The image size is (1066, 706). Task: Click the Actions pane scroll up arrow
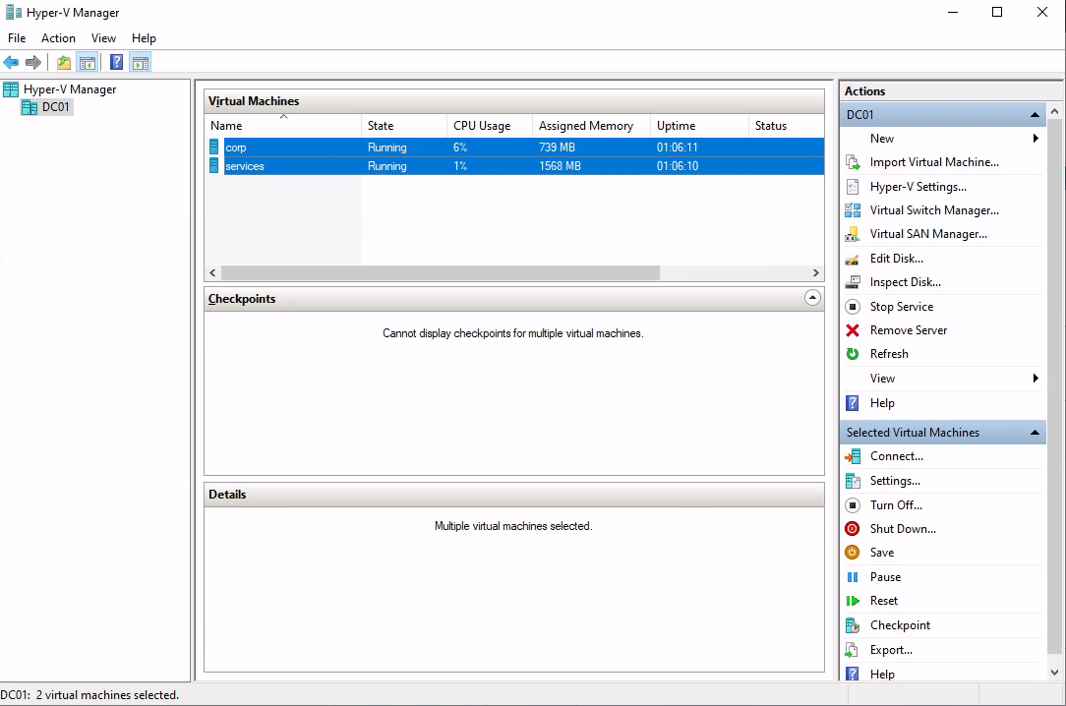1054,111
